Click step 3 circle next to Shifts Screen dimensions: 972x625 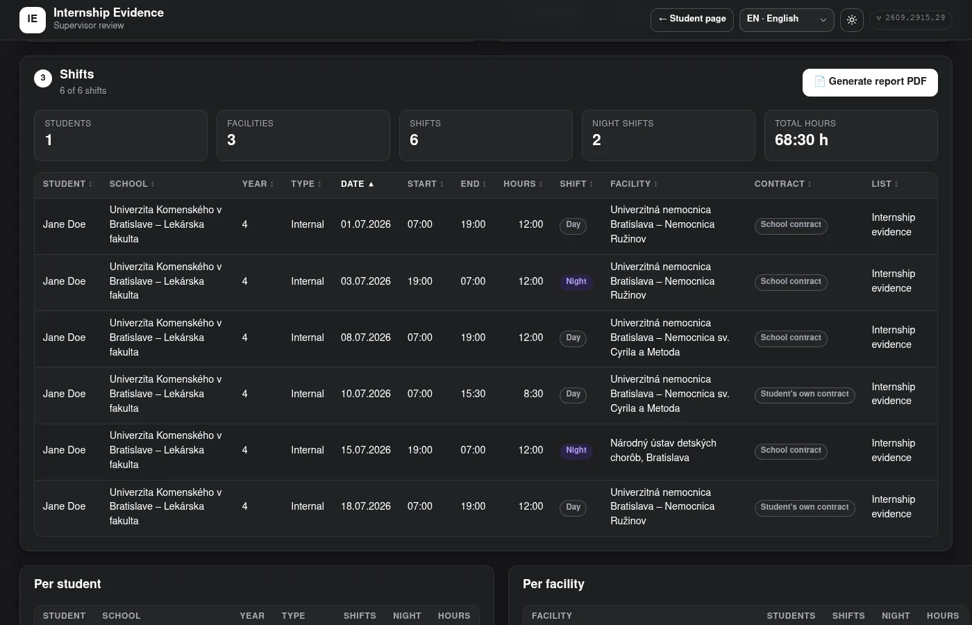(43, 78)
